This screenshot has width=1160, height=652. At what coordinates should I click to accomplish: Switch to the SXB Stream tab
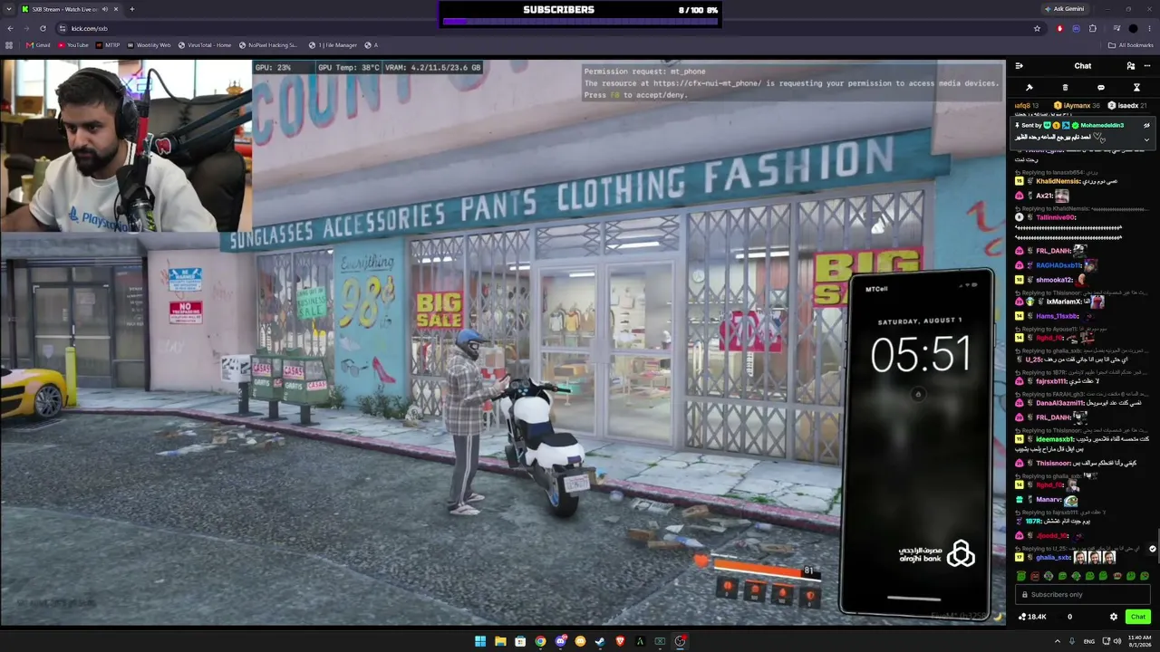coord(69,9)
